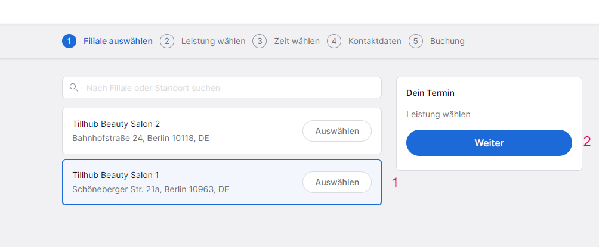This screenshot has height=247, width=599.
Task: Go to Zeit wählen step
Action: 297,41
